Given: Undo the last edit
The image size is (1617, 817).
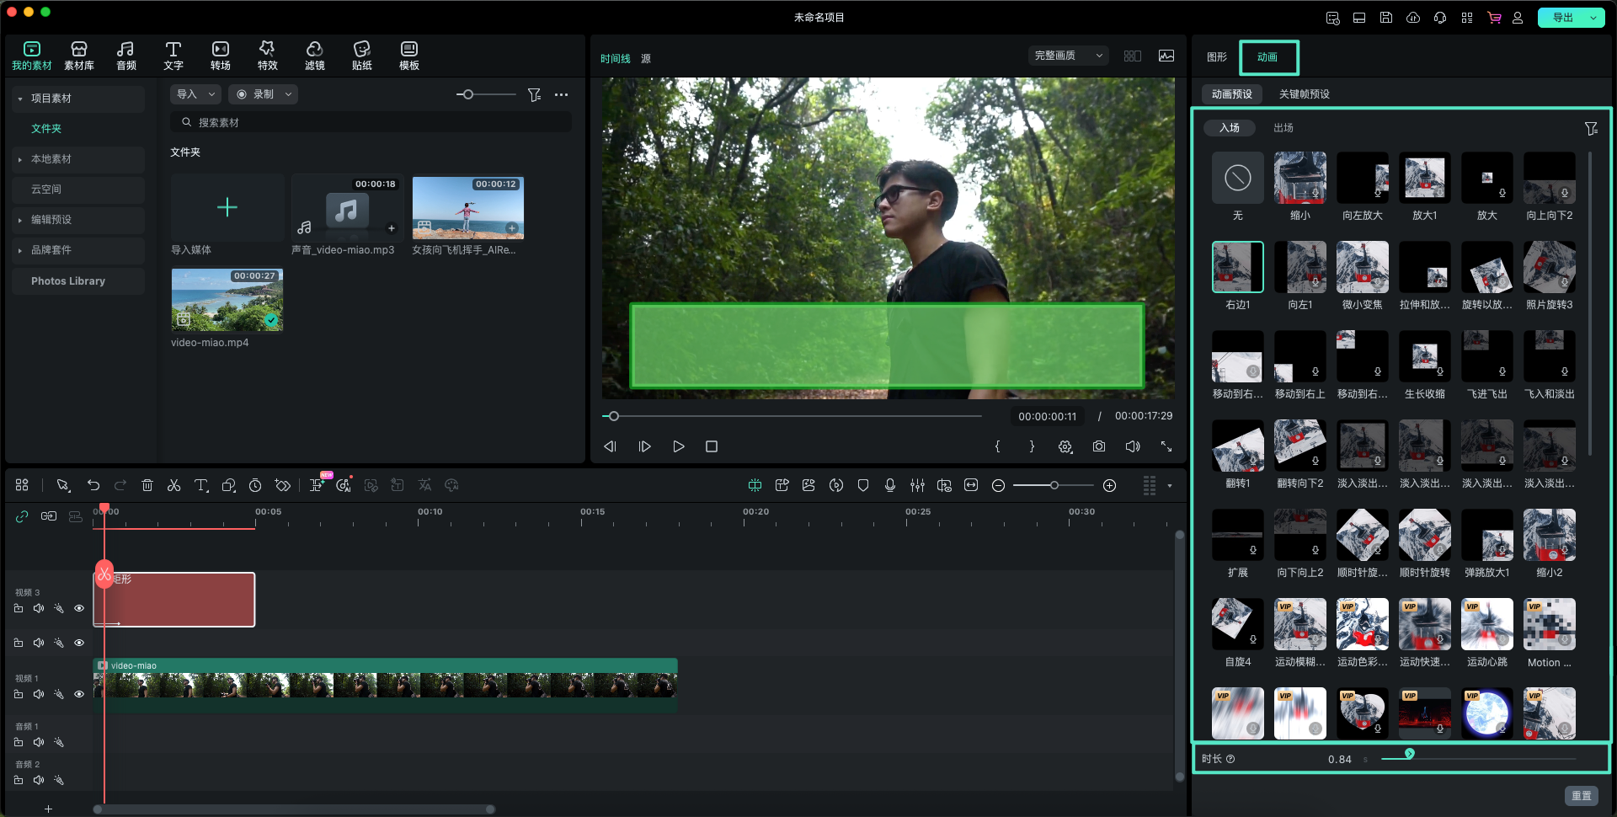Looking at the screenshot, I should pos(93,485).
